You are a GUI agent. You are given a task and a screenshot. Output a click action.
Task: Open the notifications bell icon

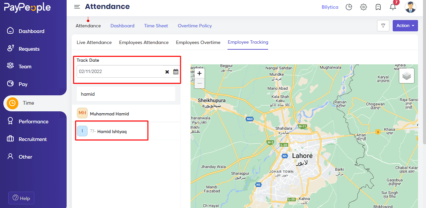coord(393,7)
